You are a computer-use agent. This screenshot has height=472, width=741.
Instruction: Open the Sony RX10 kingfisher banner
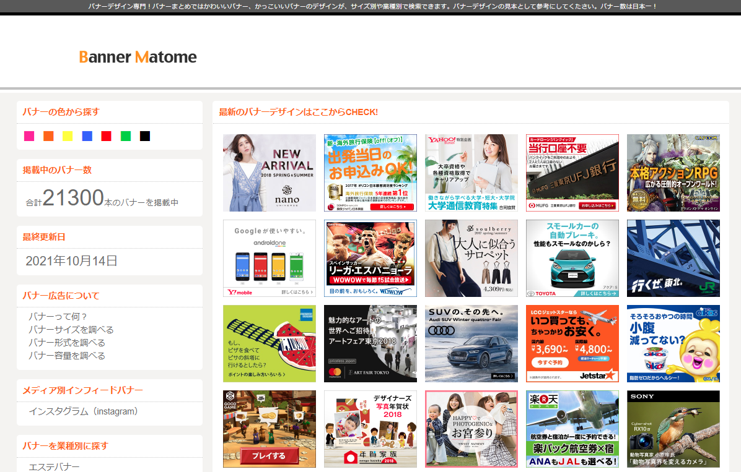673,429
